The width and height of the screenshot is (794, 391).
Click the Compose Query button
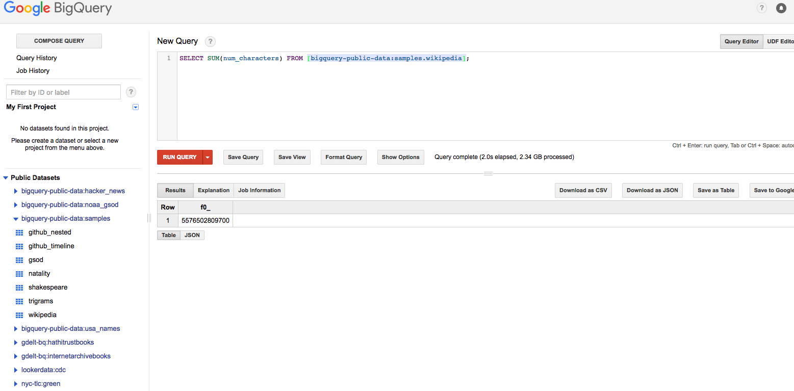tap(59, 41)
